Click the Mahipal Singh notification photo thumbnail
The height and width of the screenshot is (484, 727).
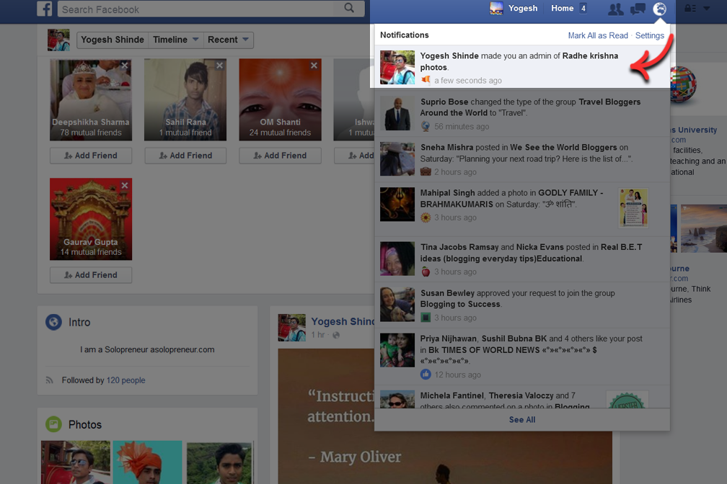point(633,207)
